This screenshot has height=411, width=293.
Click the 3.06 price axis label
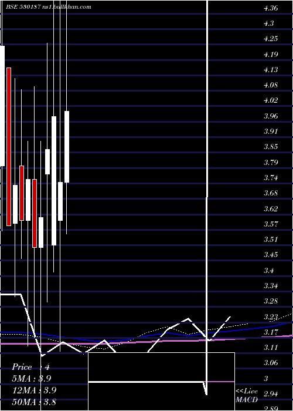coord(271,363)
